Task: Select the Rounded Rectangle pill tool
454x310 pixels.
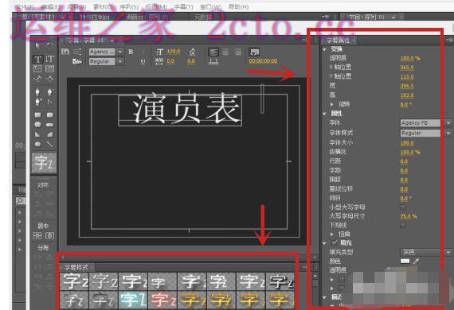Action: (x=50, y=125)
